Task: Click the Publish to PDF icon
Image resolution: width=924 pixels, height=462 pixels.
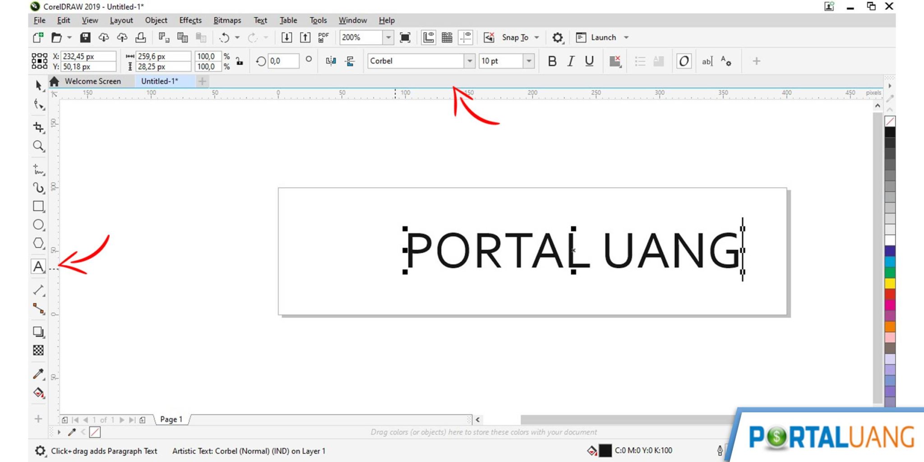Action: point(323,37)
